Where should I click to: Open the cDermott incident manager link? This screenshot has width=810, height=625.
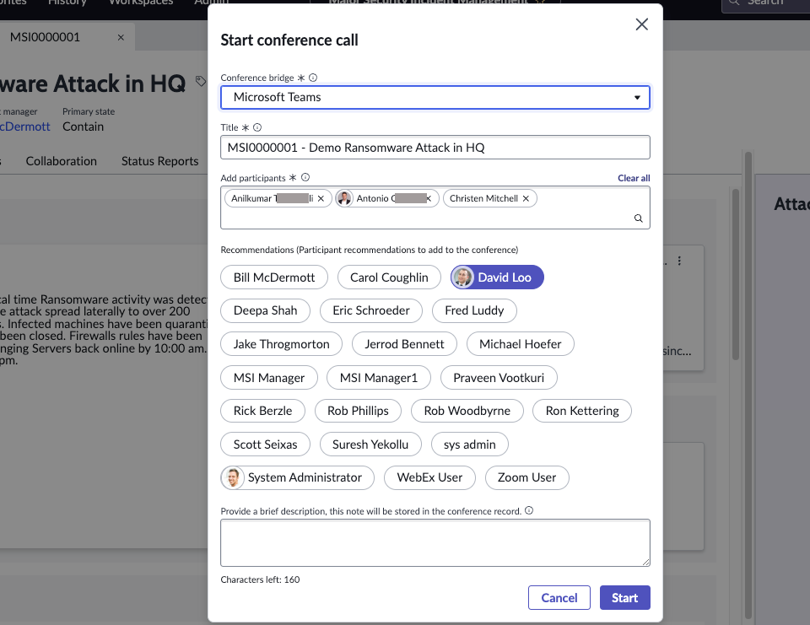24,127
